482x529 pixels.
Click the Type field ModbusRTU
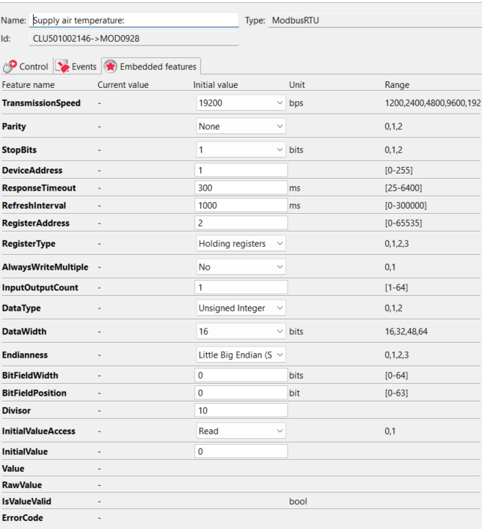[375, 21]
